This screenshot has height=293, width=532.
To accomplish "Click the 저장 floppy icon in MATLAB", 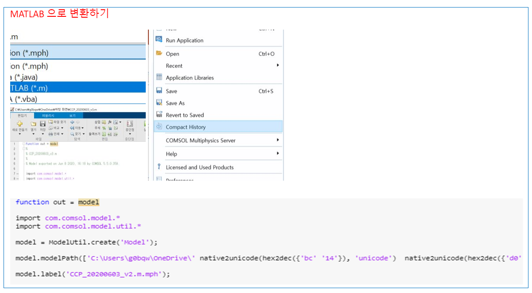I will [x=43, y=123].
